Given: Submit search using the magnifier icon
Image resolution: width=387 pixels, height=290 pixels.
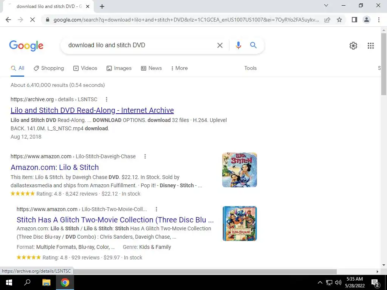Looking at the screenshot, I should click(253, 45).
